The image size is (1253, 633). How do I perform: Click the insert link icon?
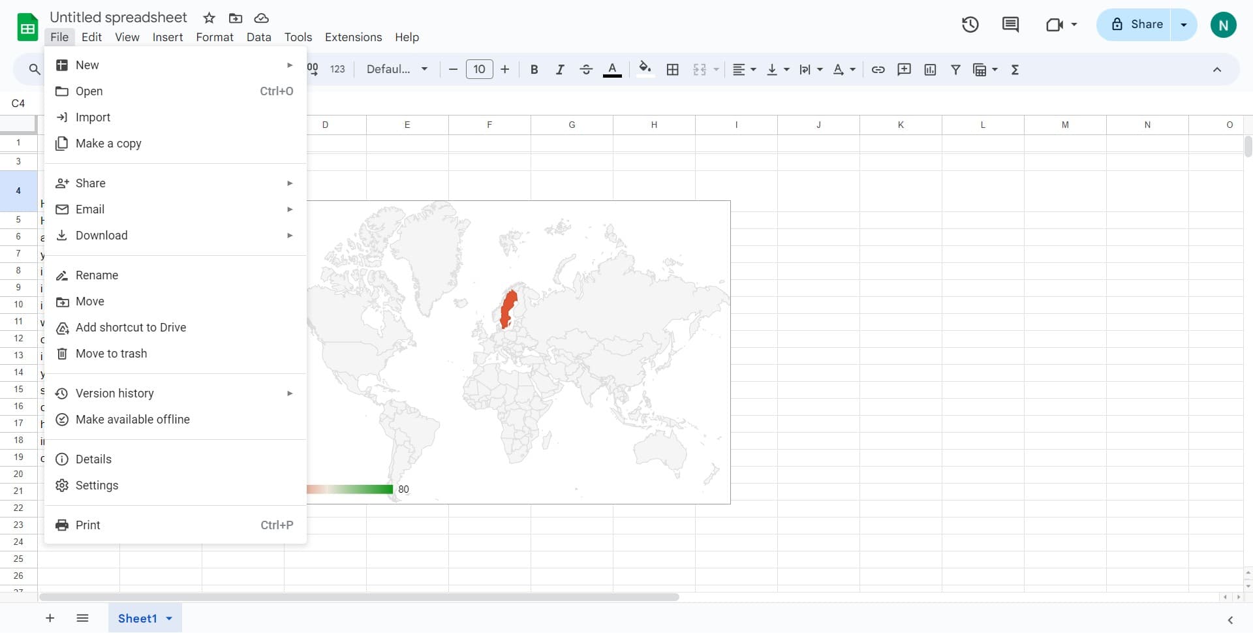click(x=878, y=70)
